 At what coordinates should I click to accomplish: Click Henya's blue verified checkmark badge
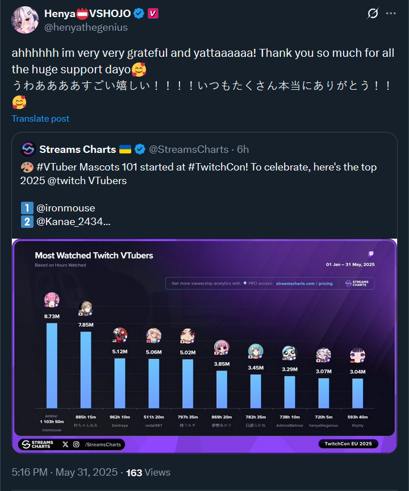pyautogui.click(x=138, y=14)
